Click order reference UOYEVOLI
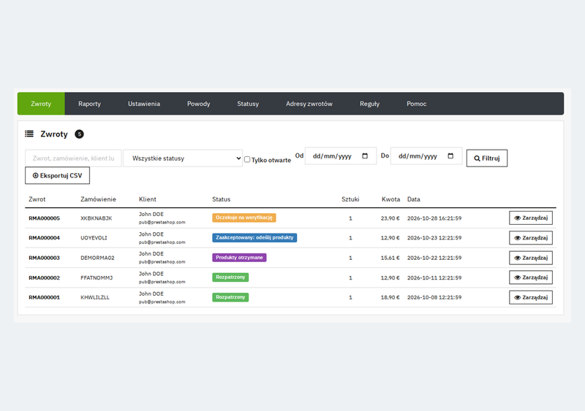The height and width of the screenshot is (411, 585). (94, 238)
